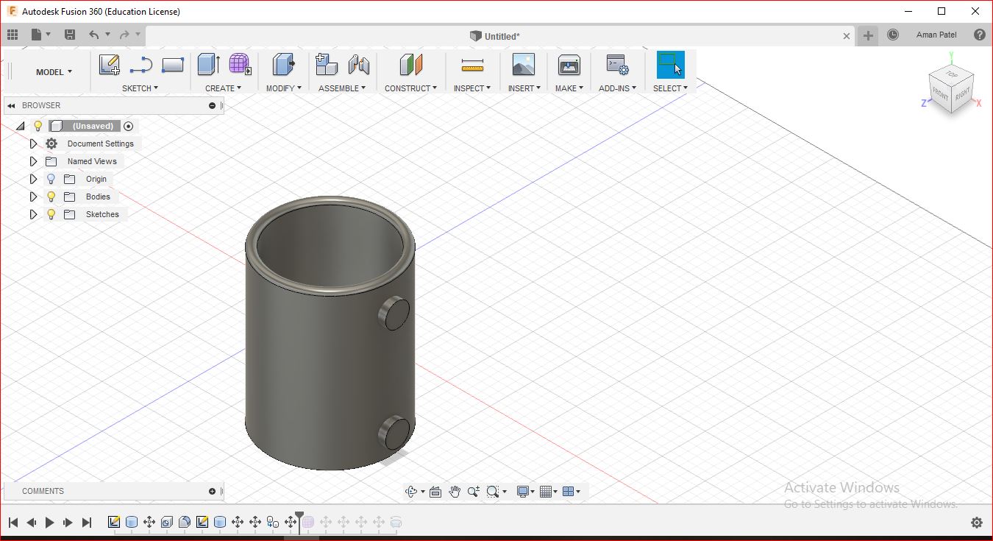Expand the Named Views tree node
The height and width of the screenshot is (541, 993).
(33, 161)
